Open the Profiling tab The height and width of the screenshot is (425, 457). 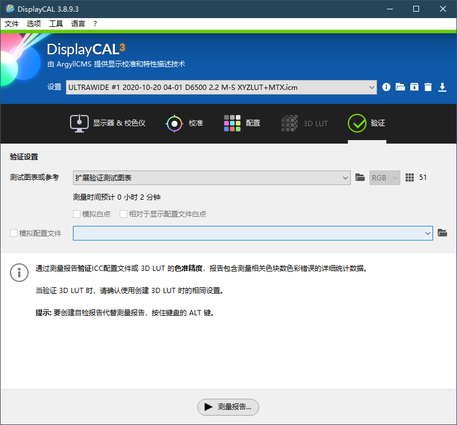(x=242, y=123)
